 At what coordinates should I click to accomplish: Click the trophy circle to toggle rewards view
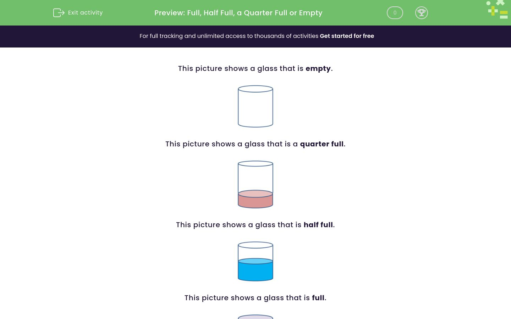point(422,13)
